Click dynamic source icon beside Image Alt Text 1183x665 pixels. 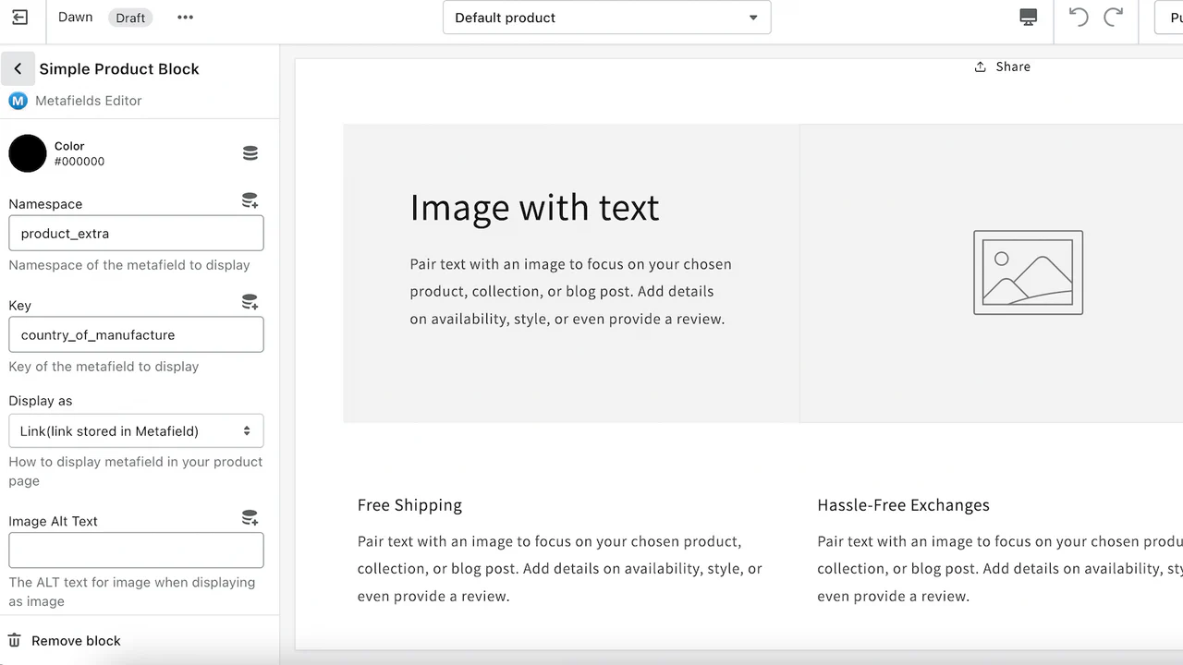coord(250,518)
